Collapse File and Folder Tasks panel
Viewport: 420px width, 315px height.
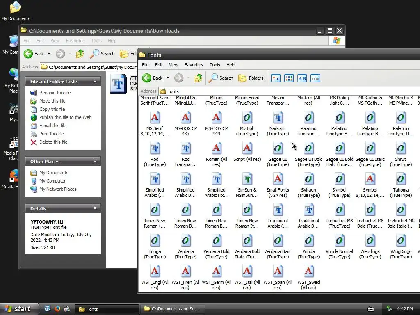[95, 81]
